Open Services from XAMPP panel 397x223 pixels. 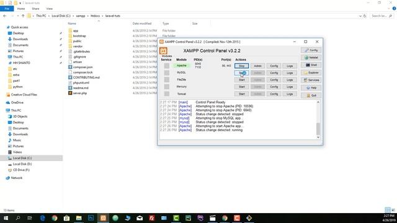coord(311,80)
